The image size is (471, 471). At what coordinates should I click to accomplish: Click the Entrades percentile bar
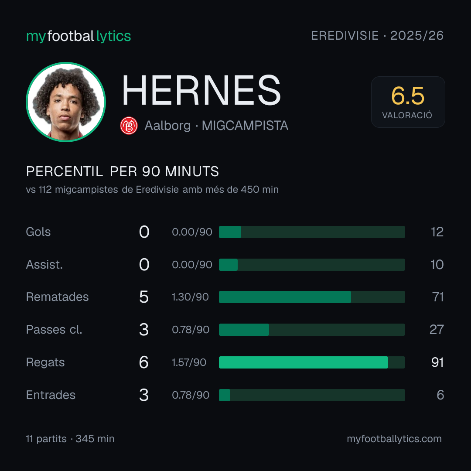[x=312, y=395]
